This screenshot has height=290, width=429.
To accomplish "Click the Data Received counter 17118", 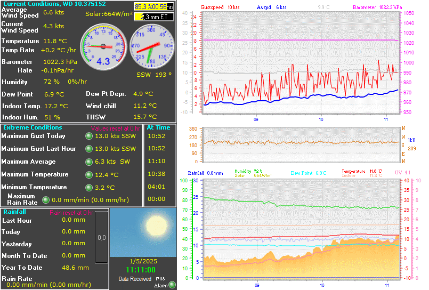I will pos(160,279).
